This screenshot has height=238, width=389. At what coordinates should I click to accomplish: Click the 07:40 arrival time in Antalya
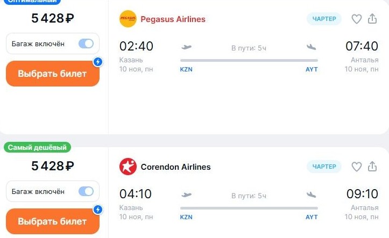(362, 46)
